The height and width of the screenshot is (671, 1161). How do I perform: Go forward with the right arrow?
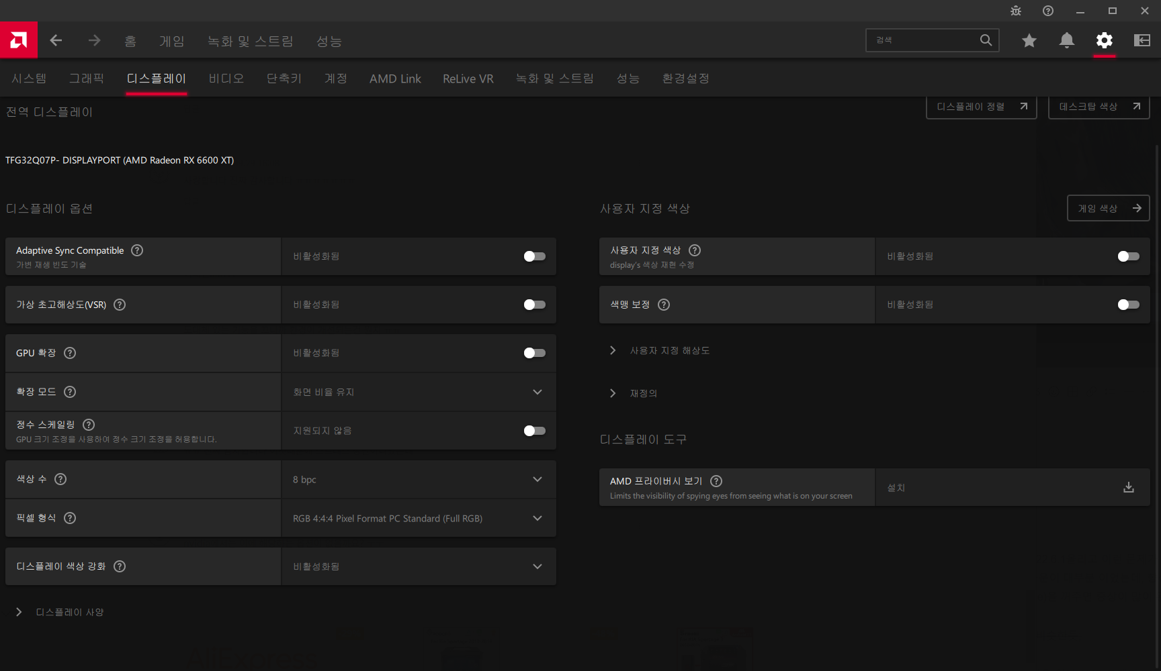[x=94, y=40]
